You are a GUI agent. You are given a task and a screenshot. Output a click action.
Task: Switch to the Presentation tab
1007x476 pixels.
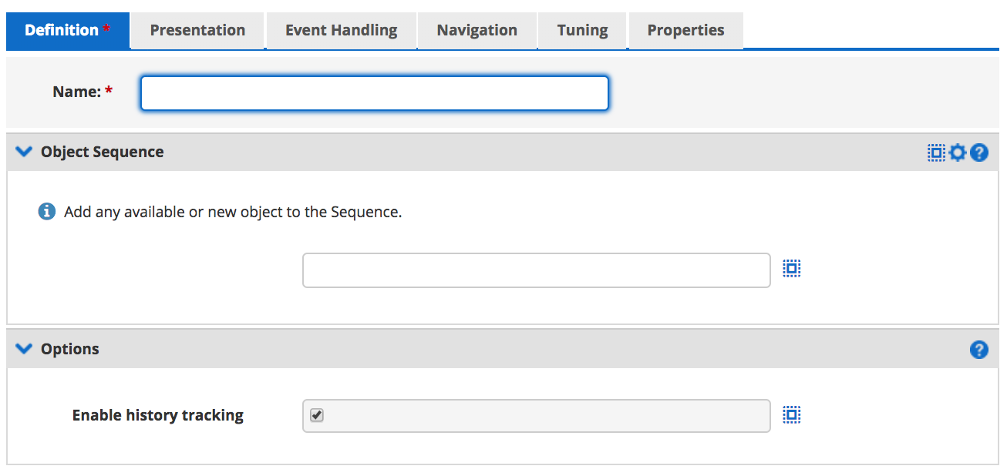197,30
